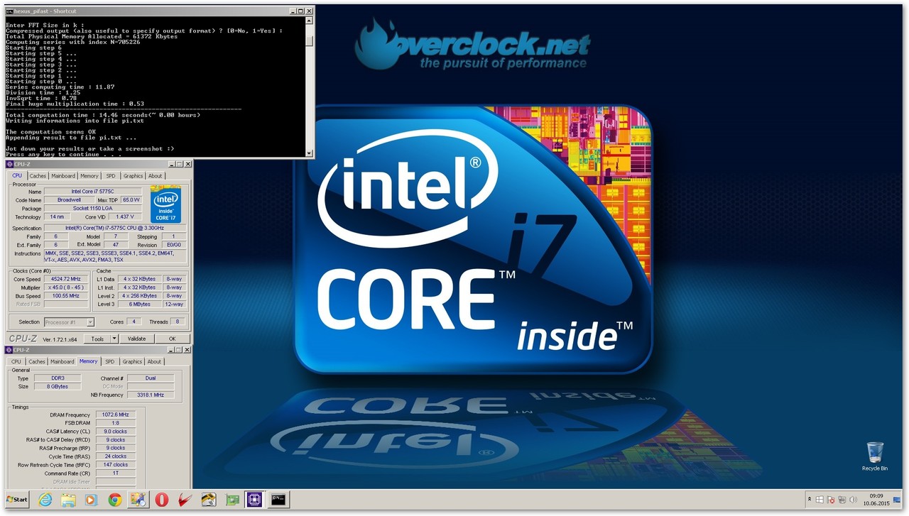Click the Core VID value 1.437 V
Viewport: 909px width, 516px height.
click(125, 217)
